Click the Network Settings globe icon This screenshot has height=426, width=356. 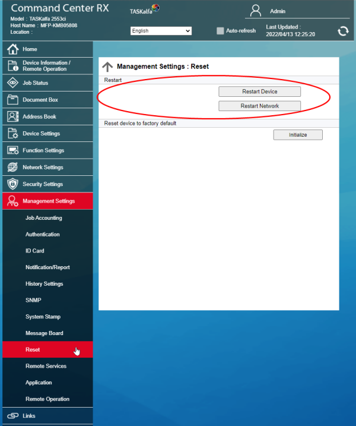tap(12, 168)
